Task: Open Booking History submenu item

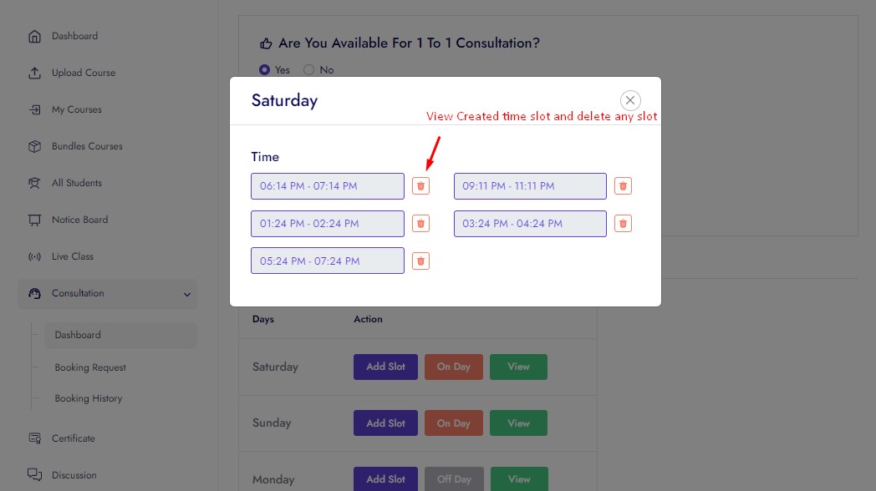Action: [x=89, y=398]
